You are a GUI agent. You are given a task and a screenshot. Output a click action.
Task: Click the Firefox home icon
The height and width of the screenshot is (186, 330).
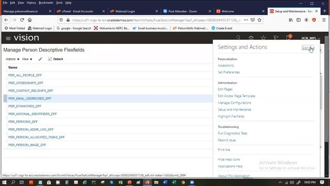tap(30, 20)
